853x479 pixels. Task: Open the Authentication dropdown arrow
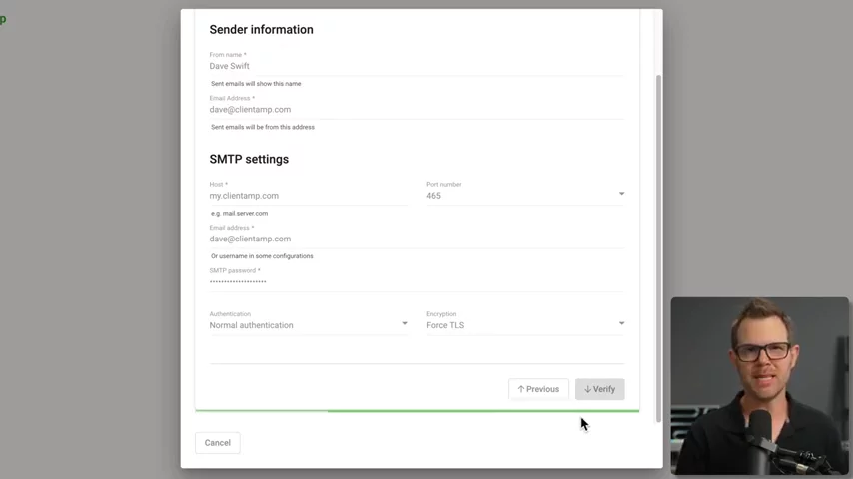click(404, 323)
